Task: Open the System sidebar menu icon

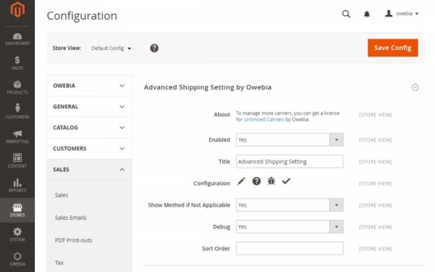Action: coord(17,232)
